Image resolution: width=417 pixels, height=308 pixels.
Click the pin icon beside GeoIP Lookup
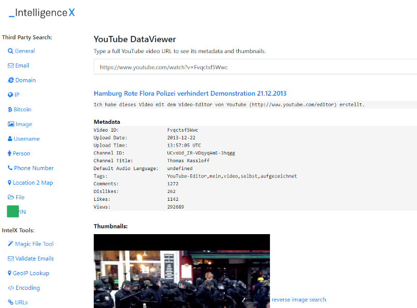tap(9, 273)
